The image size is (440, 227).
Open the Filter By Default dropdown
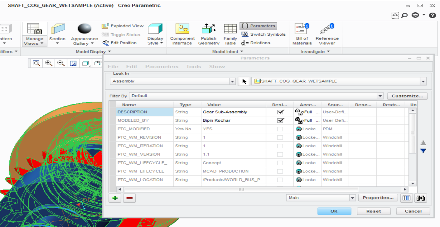(x=380, y=96)
